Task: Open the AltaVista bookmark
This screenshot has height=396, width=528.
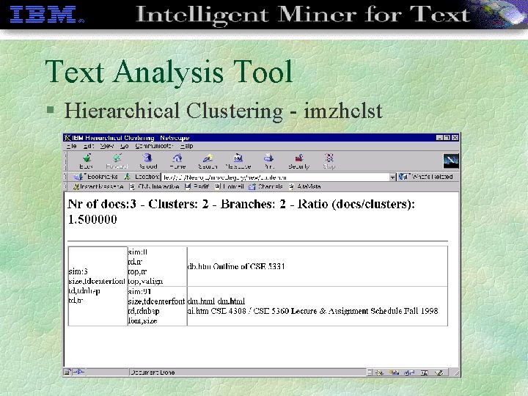Action: coord(305,186)
